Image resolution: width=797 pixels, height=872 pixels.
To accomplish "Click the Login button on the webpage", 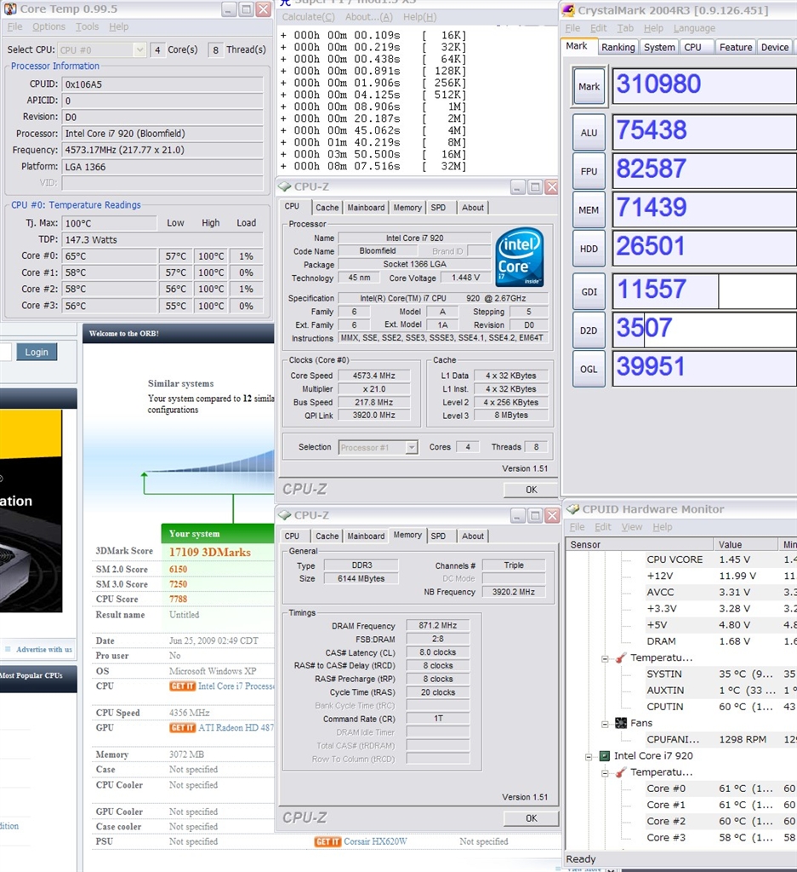I will pyautogui.click(x=36, y=352).
